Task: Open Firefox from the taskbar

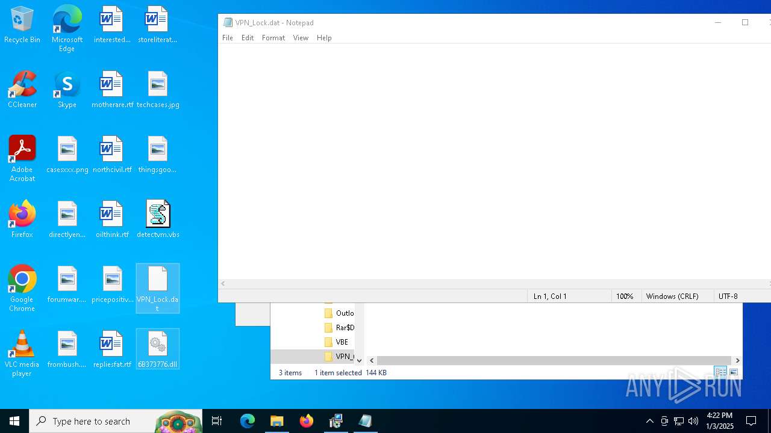Action: pyautogui.click(x=307, y=421)
